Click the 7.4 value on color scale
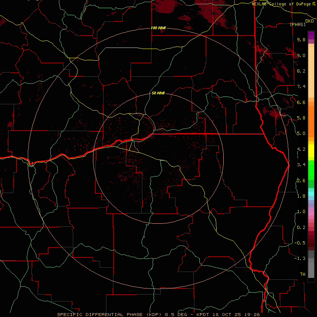 [x=301, y=87]
